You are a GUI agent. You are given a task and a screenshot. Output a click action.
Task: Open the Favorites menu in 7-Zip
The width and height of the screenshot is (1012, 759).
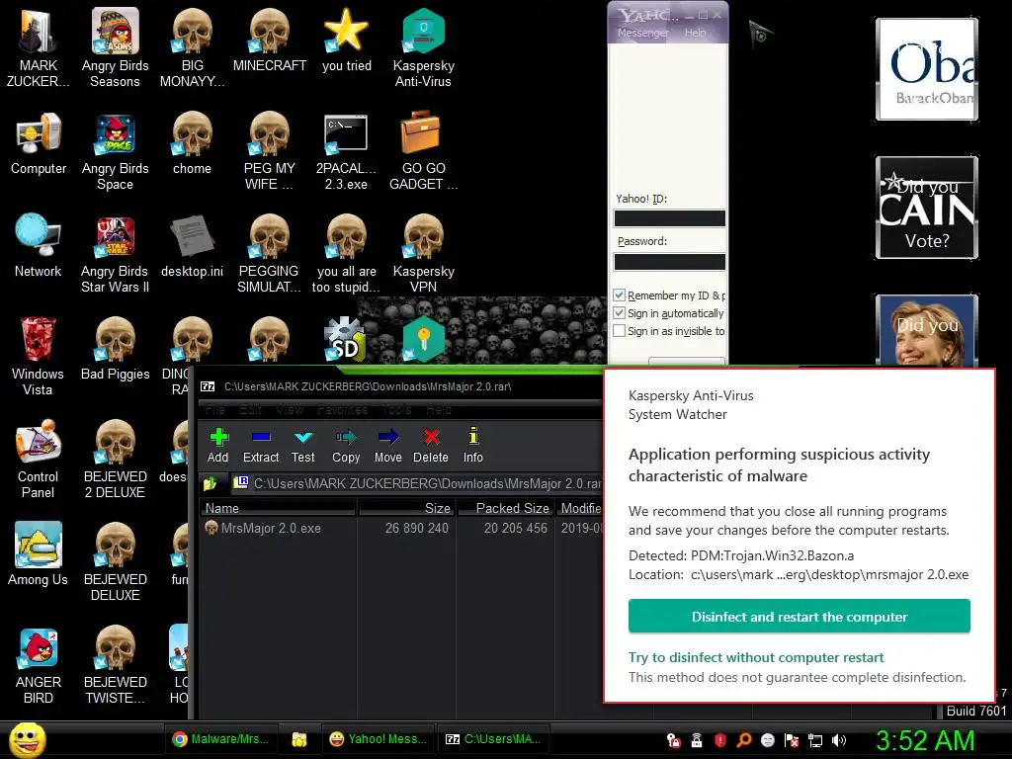point(343,410)
